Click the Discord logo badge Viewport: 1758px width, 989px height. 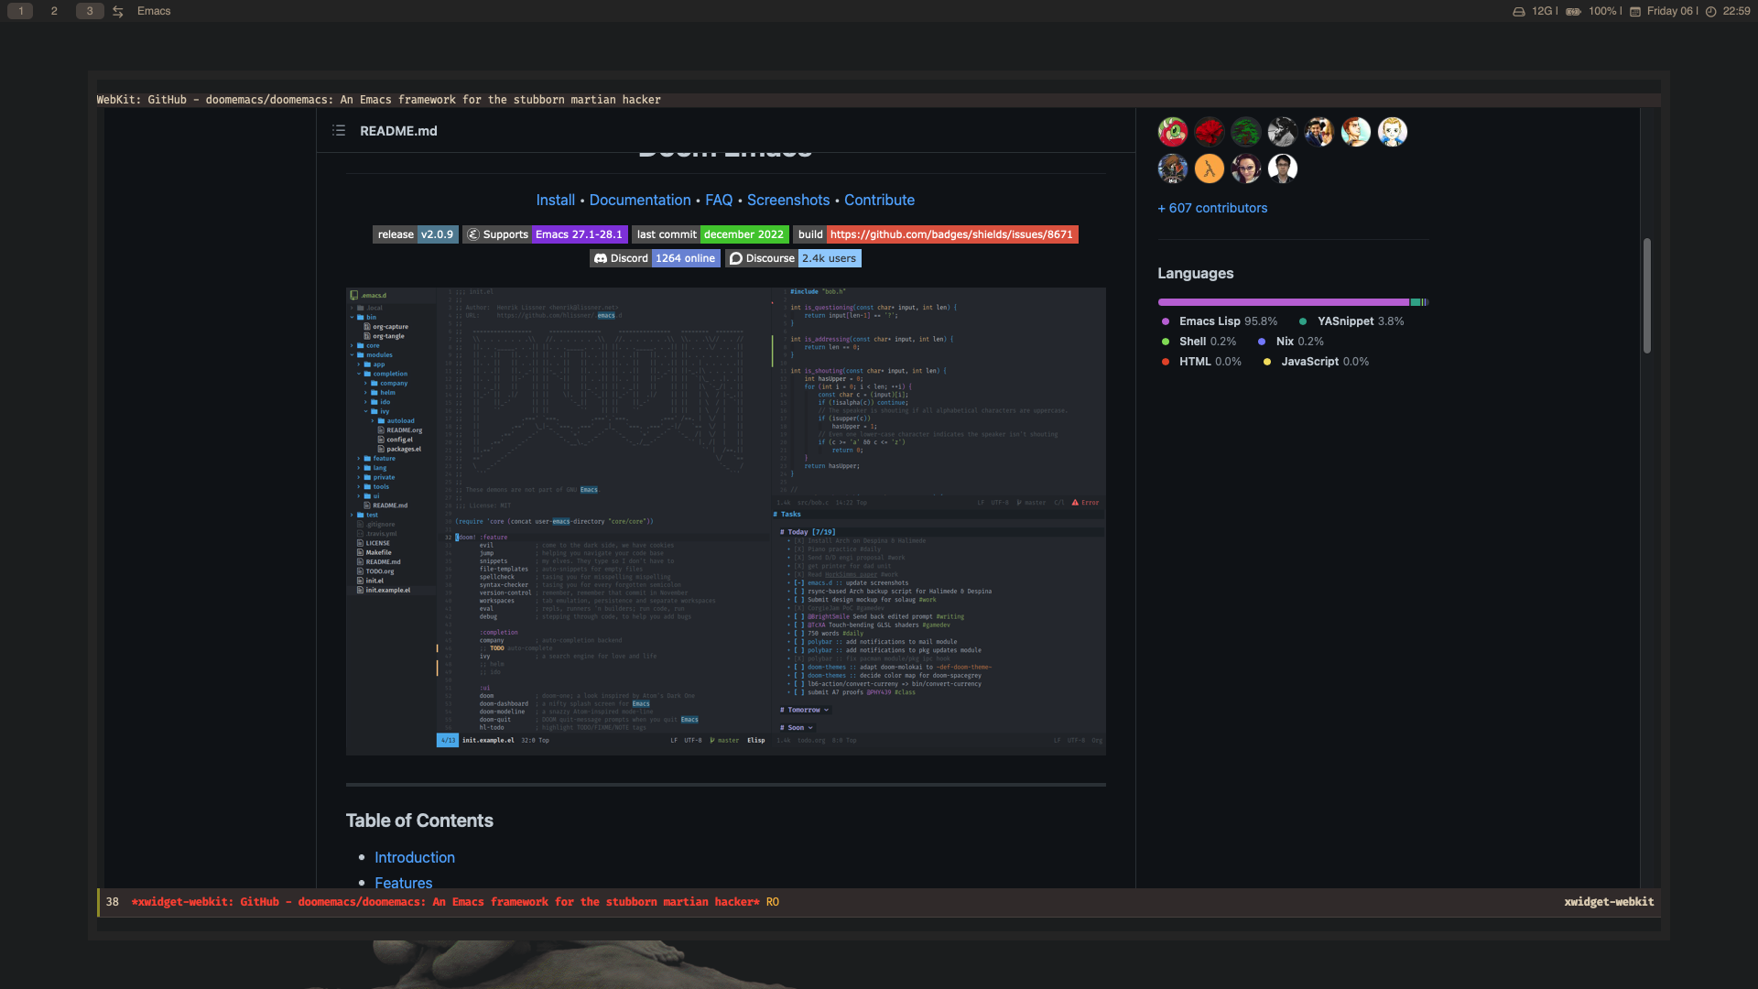[601, 258]
